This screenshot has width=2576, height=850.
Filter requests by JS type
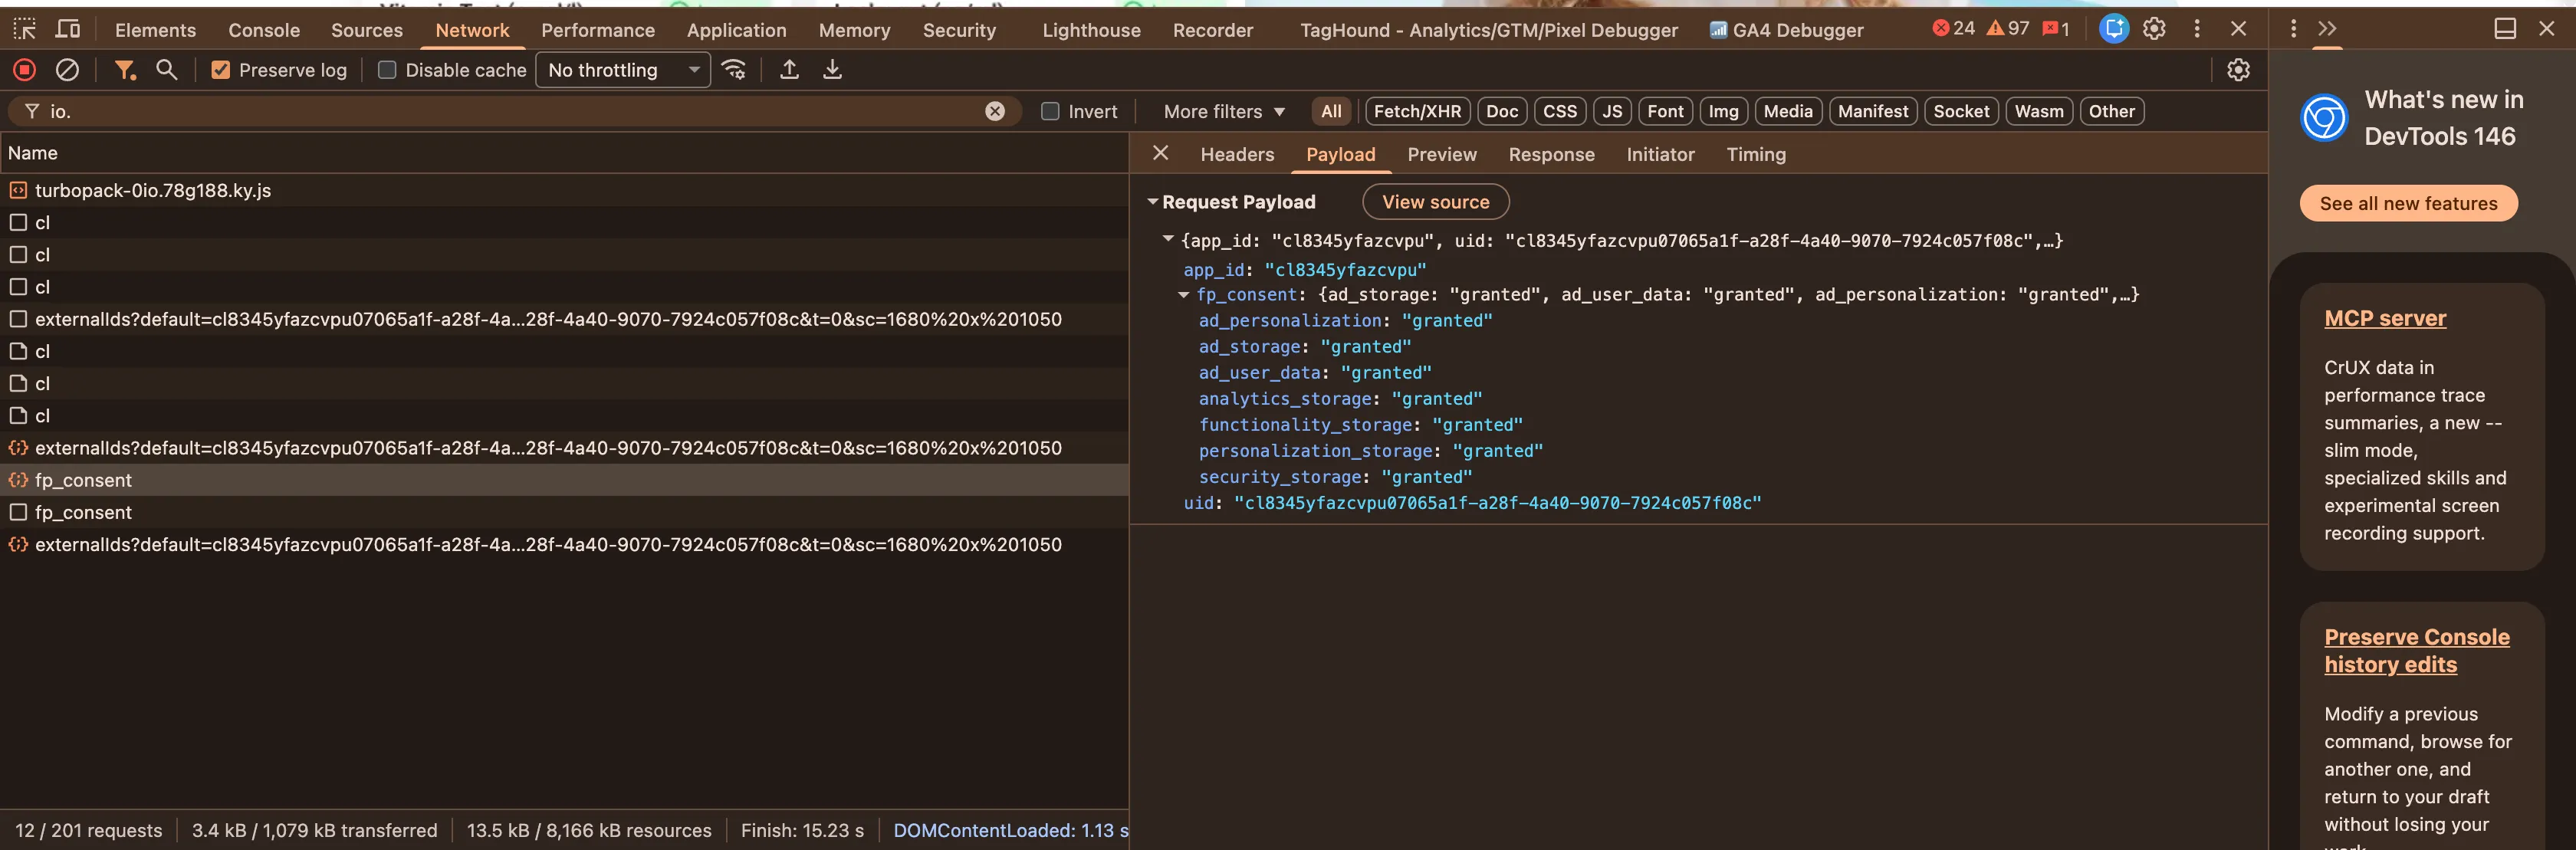[x=1612, y=111]
